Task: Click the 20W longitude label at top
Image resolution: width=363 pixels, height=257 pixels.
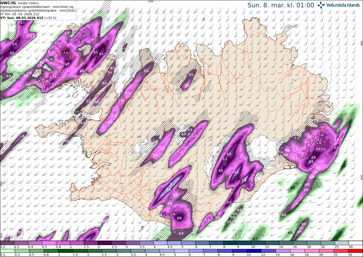Action: pos(151,1)
